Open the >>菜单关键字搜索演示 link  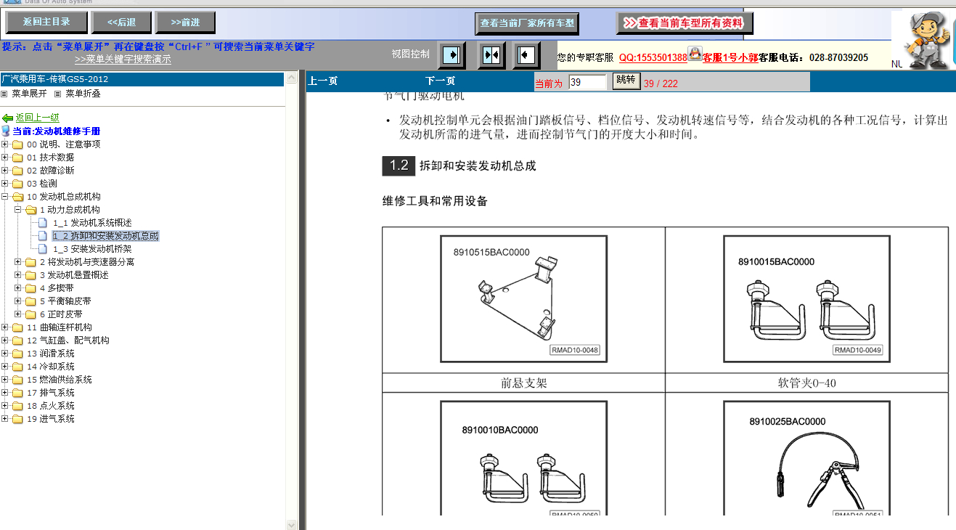coord(123,60)
